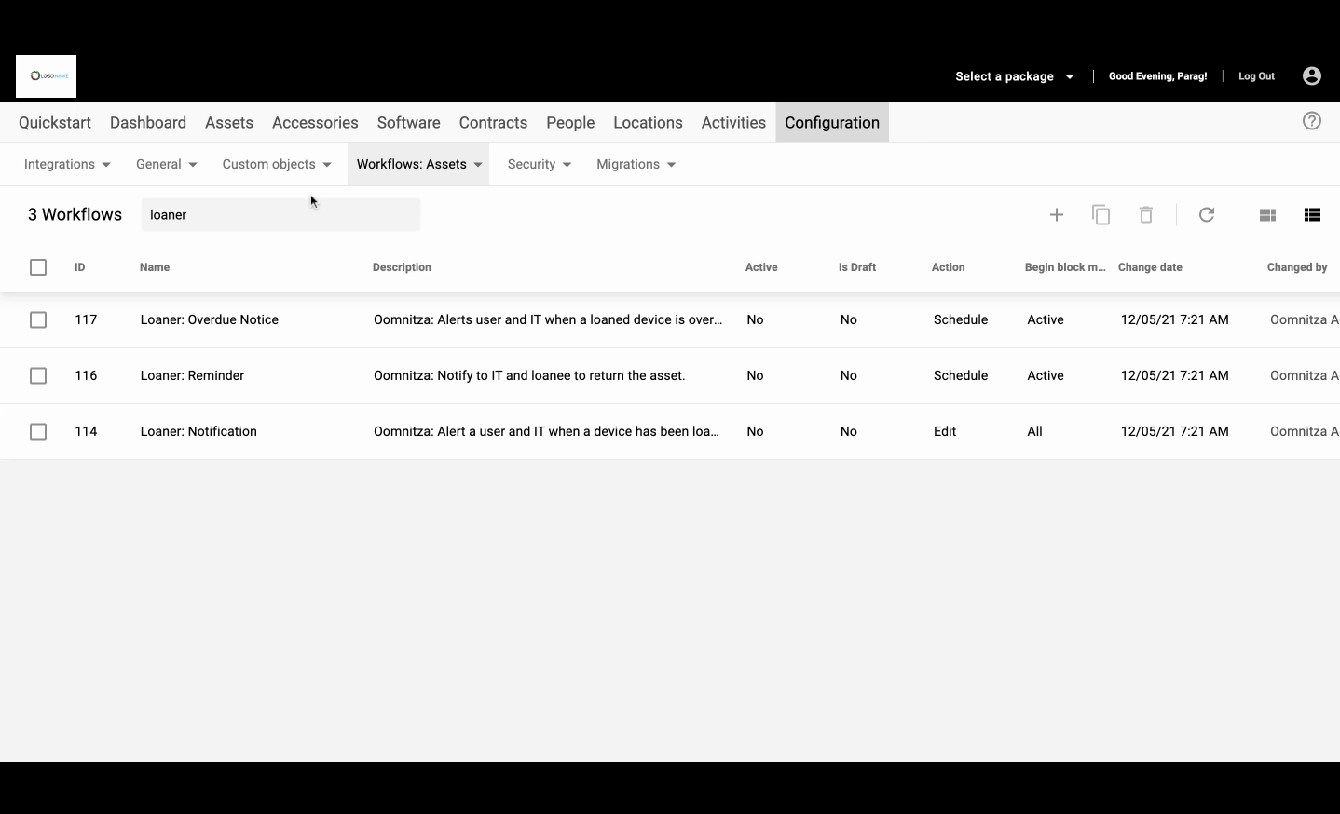Click the delete trash icon
Screen dimensions: 1340x814
[1146, 215]
